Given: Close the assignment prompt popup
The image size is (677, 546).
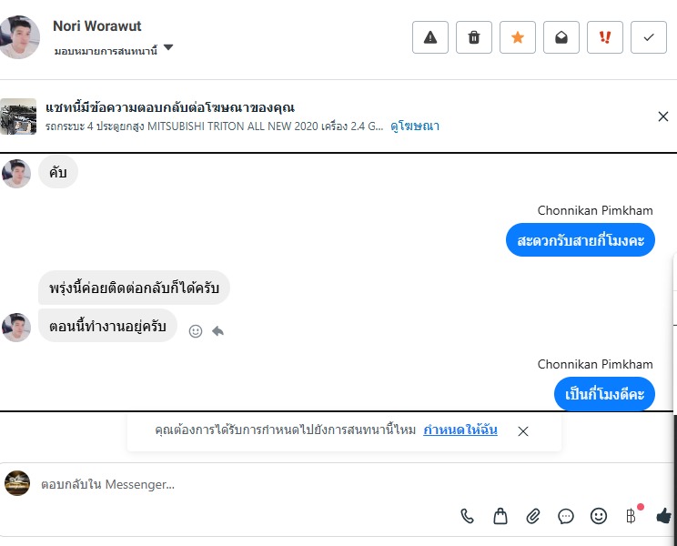Looking at the screenshot, I should (x=523, y=431).
